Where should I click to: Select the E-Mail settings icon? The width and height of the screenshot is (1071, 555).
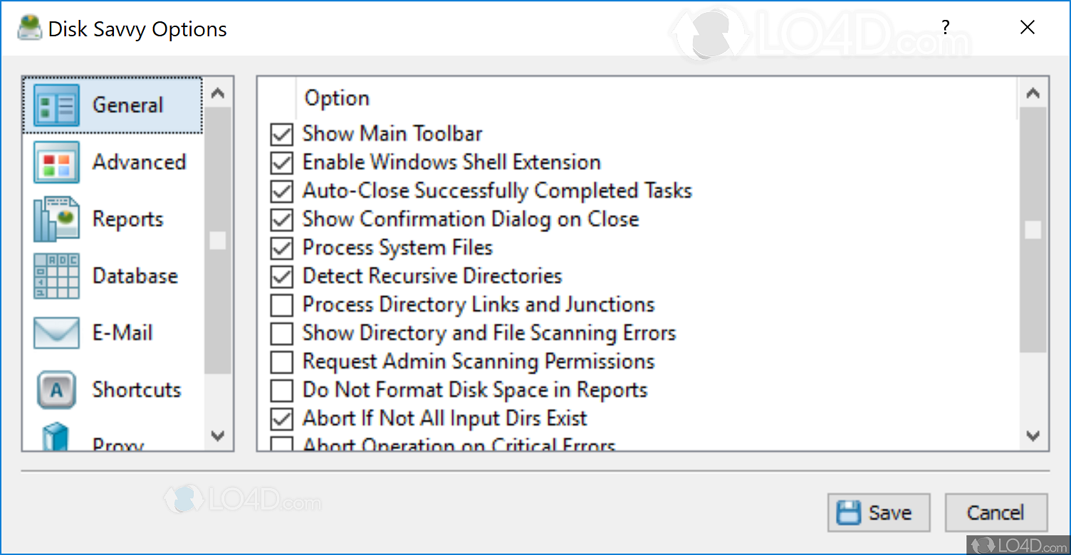pos(56,333)
